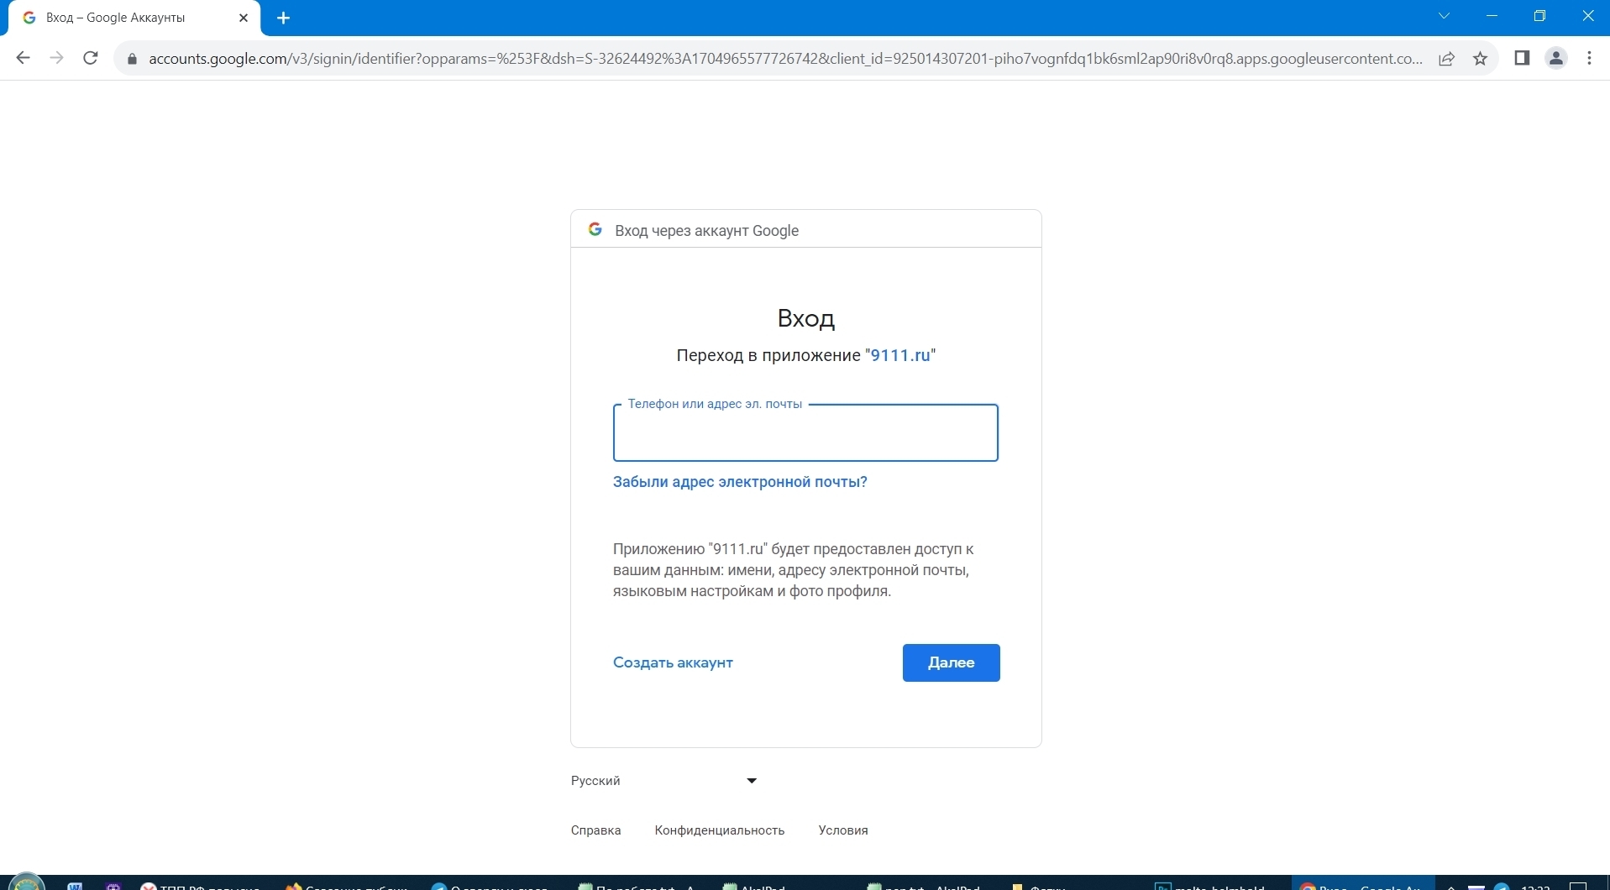View site info via the lock icon
The image size is (1610, 890).
pos(131,59)
